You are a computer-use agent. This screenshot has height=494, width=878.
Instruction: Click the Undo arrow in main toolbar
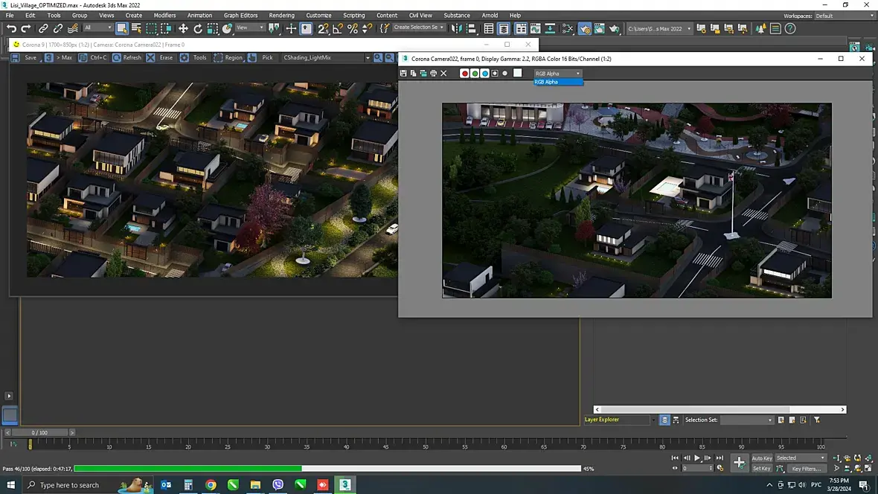(x=11, y=28)
